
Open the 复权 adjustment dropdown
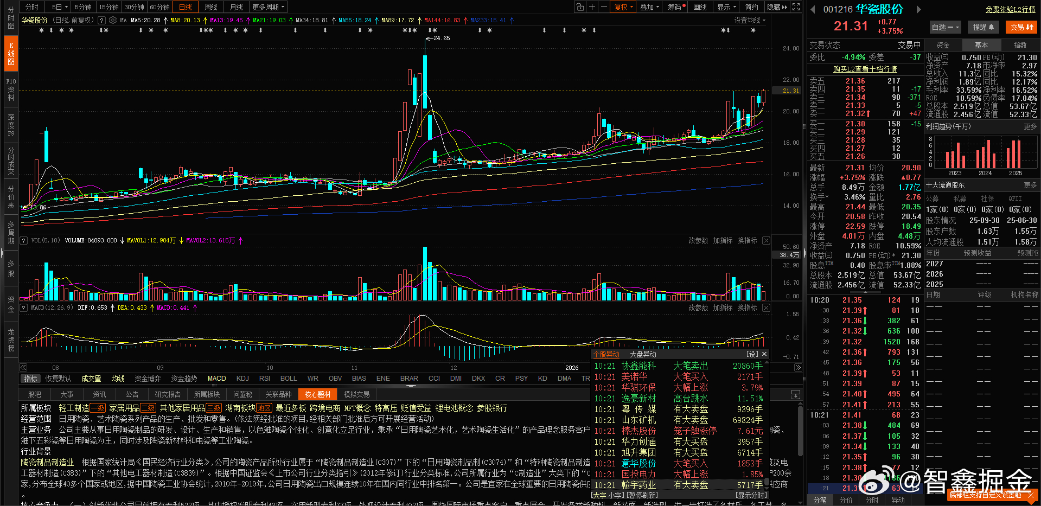tap(623, 7)
